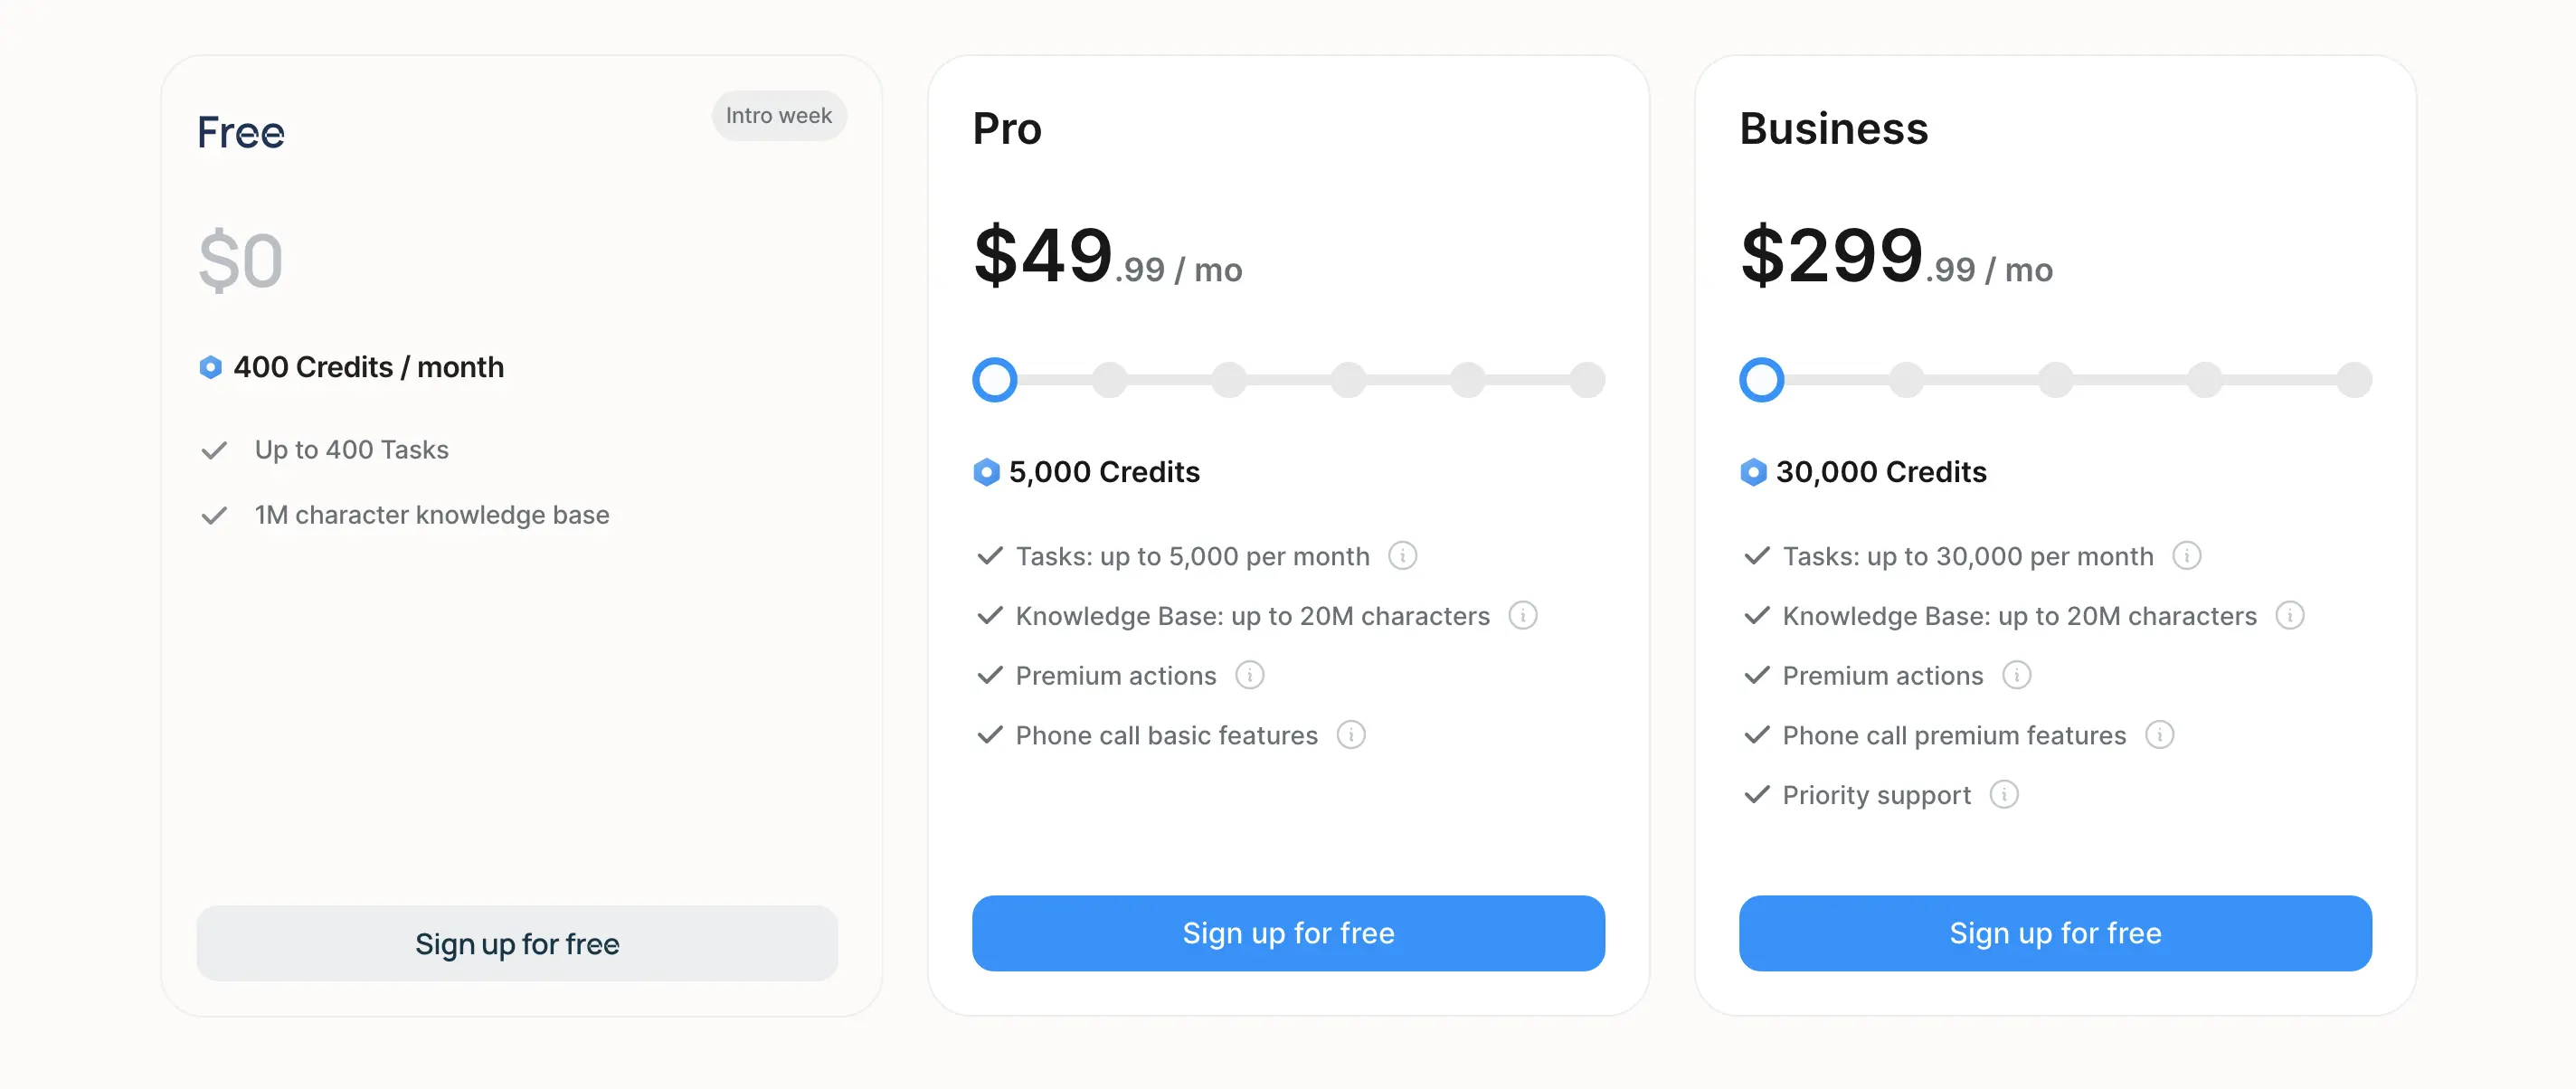Click info icon beside Business tasks limit

[2190, 556]
